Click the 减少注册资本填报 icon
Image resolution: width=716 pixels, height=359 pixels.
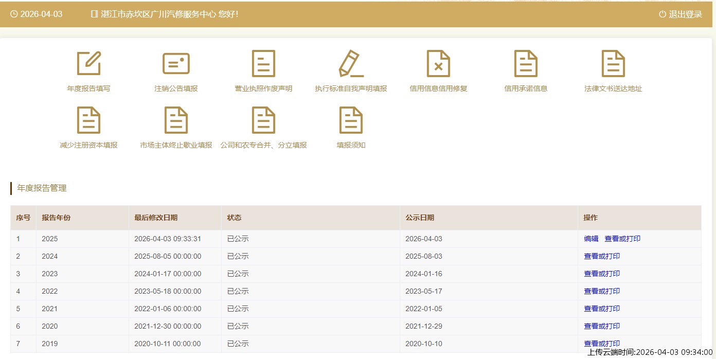click(x=88, y=120)
